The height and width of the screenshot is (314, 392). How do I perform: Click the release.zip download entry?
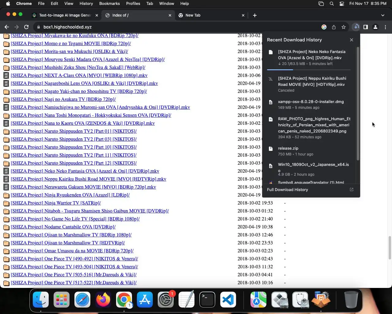(x=309, y=151)
